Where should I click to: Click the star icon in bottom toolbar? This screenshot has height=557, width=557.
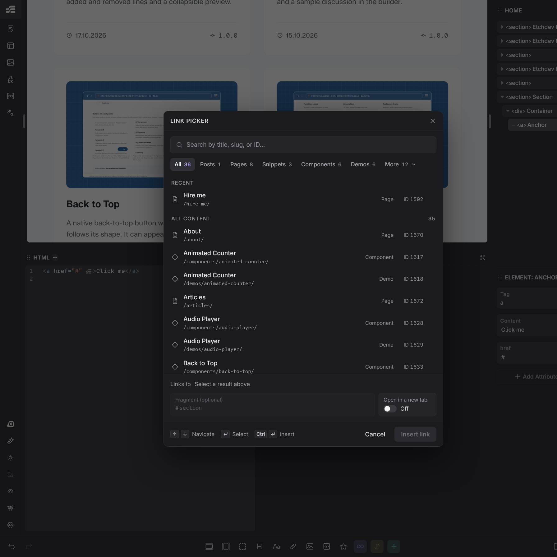(x=343, y=546)
